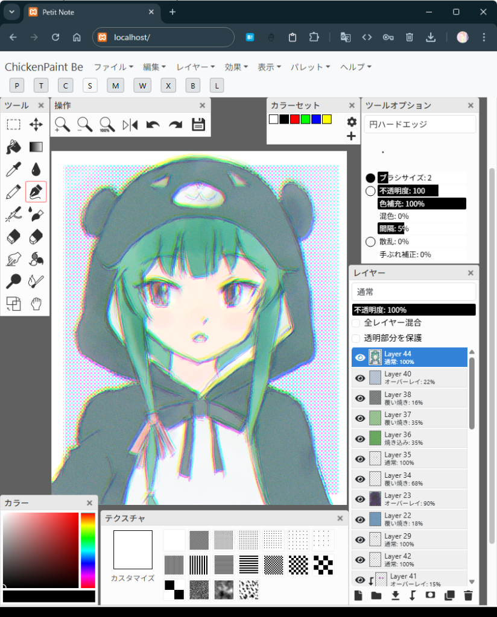497x617 pixels.
Task: Undo using the curved back arrow
Action: point(153,125)
